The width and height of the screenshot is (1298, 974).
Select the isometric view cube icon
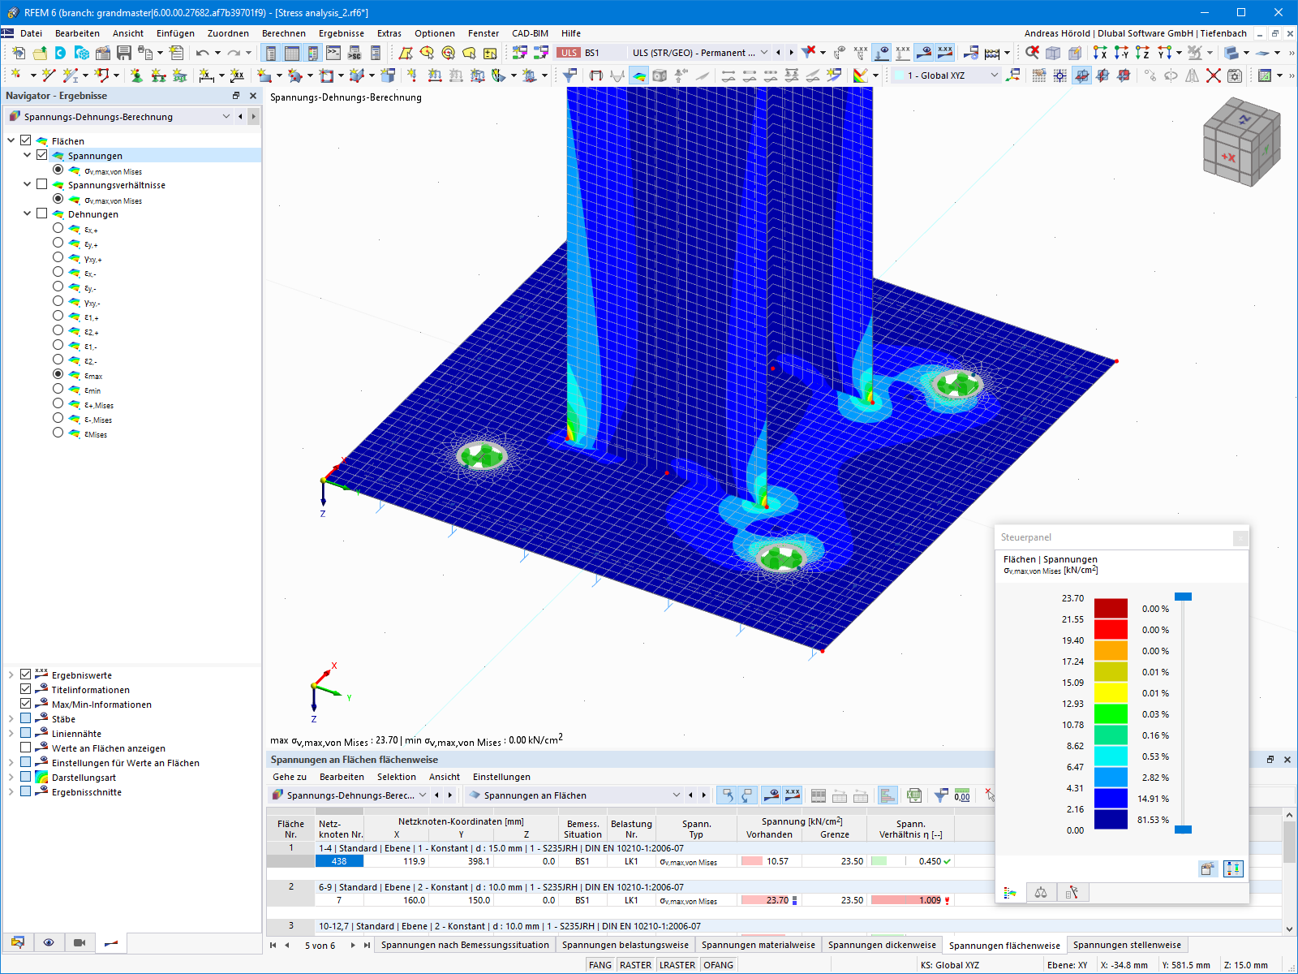pyautogui.click(x=1240, y=143)
